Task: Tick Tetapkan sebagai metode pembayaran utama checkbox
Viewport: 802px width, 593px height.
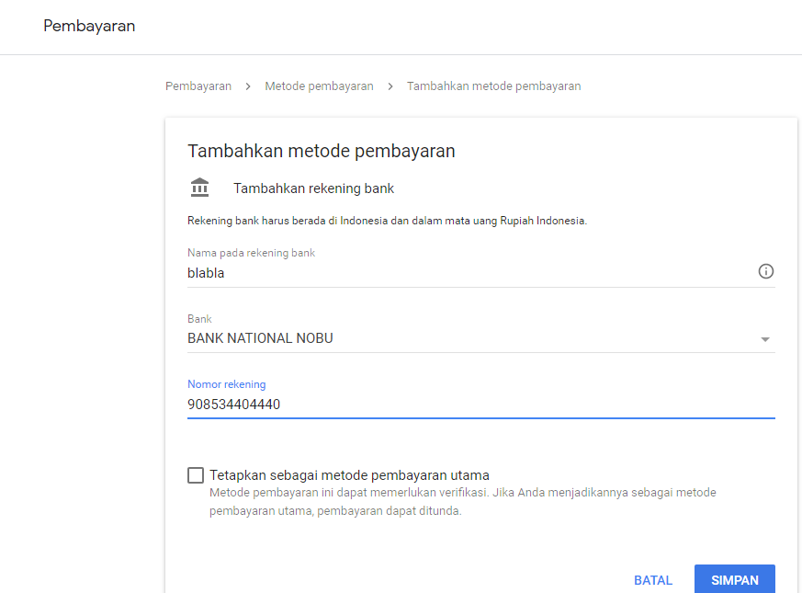Action: click(196, 475)
